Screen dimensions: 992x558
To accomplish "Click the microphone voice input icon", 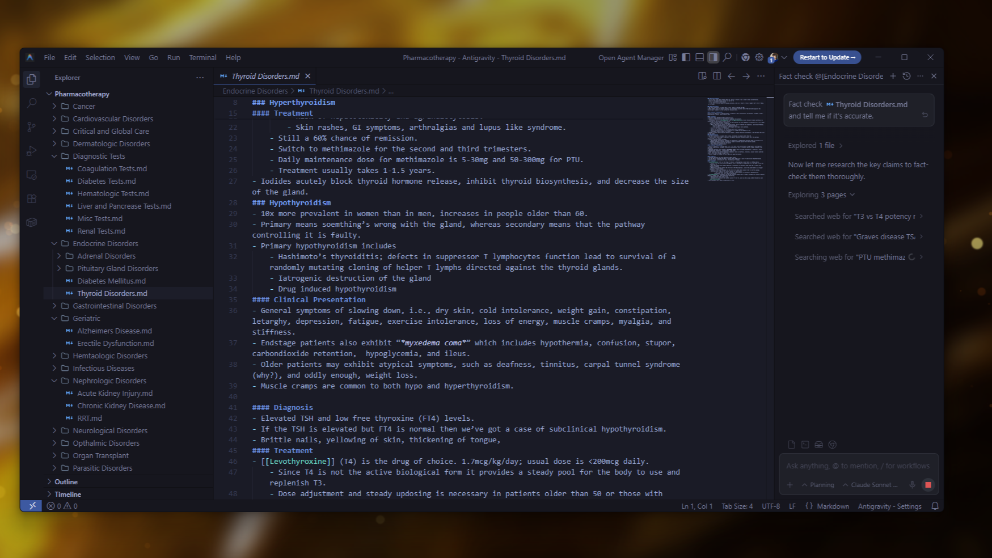I will coord(912,485).
